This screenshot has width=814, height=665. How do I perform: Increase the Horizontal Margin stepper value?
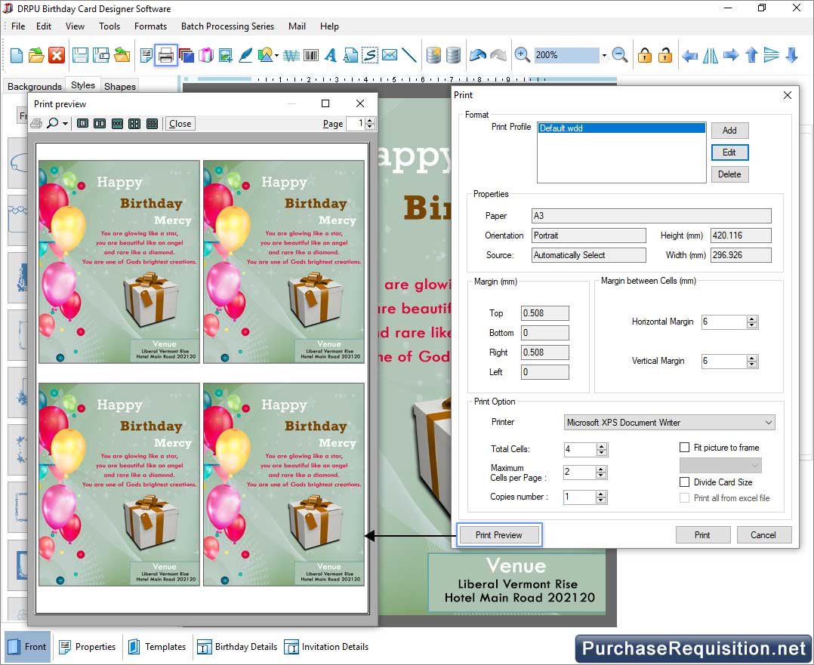point(751,319)
